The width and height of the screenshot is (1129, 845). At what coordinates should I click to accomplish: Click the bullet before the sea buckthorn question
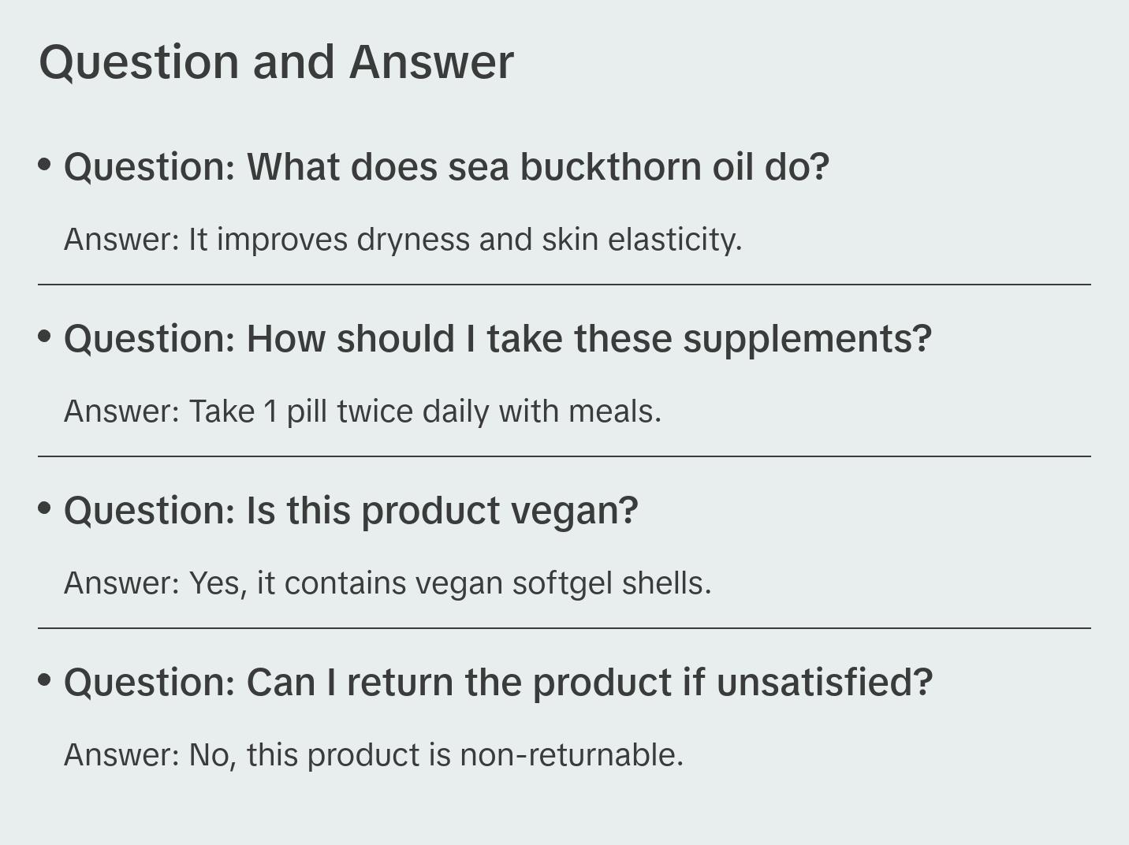point(45,165)
